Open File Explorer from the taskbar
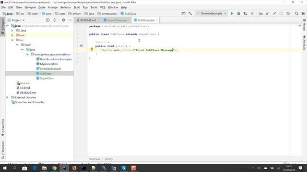This screenshot has width=307, height=172. 45,168
